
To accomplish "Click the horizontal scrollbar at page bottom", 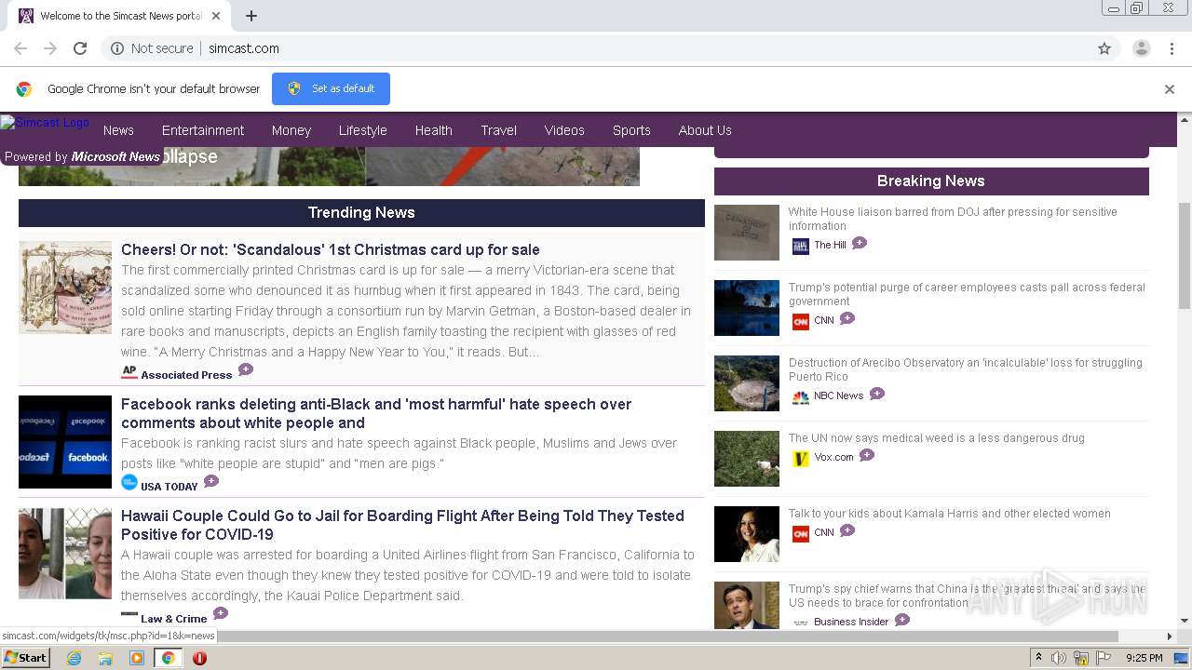I will click(667, 636).
